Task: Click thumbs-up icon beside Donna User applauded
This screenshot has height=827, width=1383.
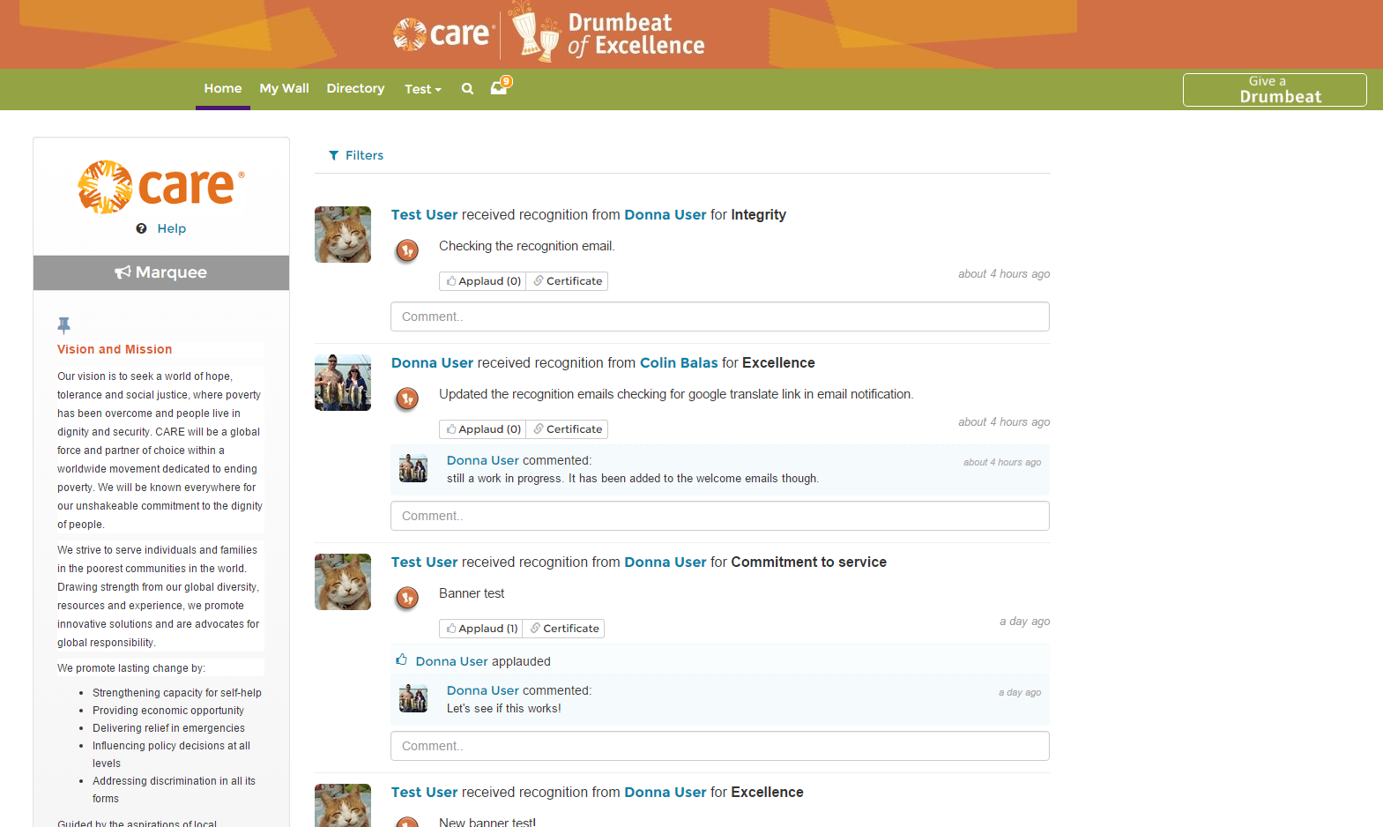Action: (401, 659)
